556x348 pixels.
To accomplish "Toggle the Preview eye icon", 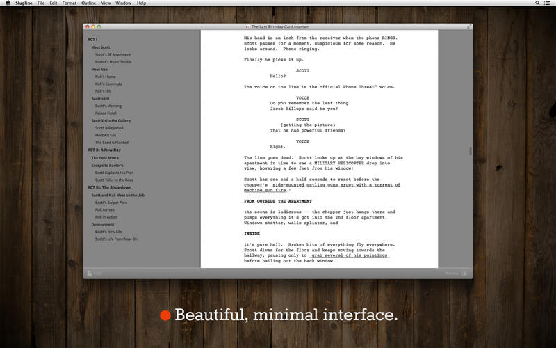I will pyautogui.click(x=464, y=274).
